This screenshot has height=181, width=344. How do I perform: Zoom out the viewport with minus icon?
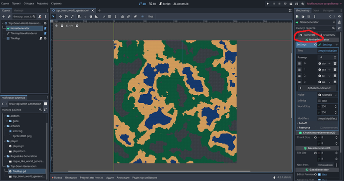click(62, 26)
